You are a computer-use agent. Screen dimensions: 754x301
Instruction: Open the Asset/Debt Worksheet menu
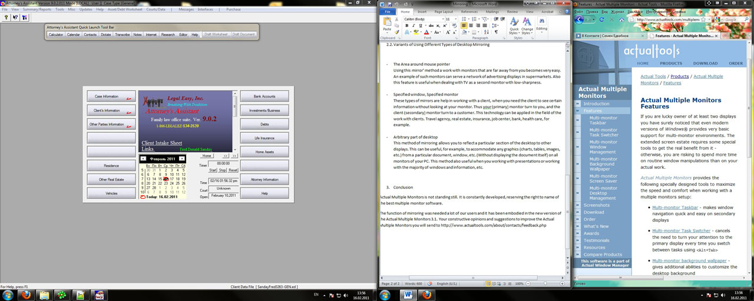pos(124,9)
